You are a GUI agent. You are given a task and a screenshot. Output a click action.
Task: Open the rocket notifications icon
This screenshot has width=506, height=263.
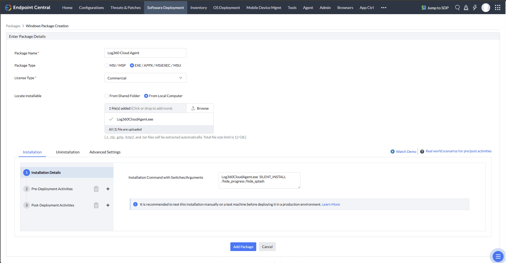coord(466,8)
